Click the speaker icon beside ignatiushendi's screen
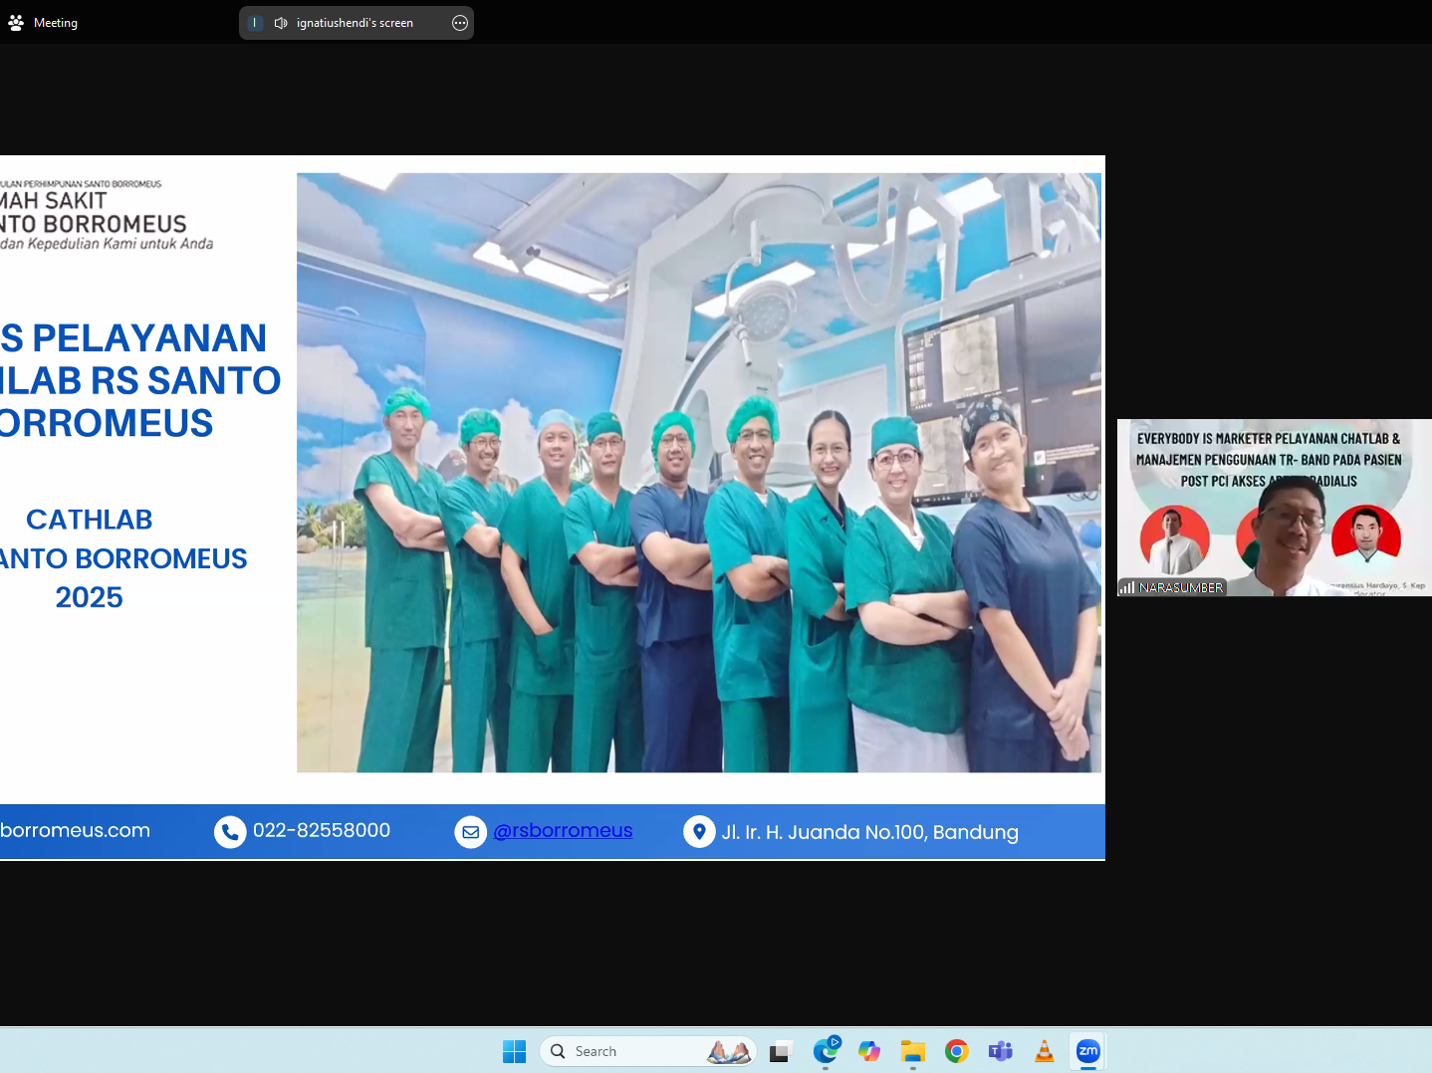The height and width of the screenshot is (1073, 1432). (281, 23)
